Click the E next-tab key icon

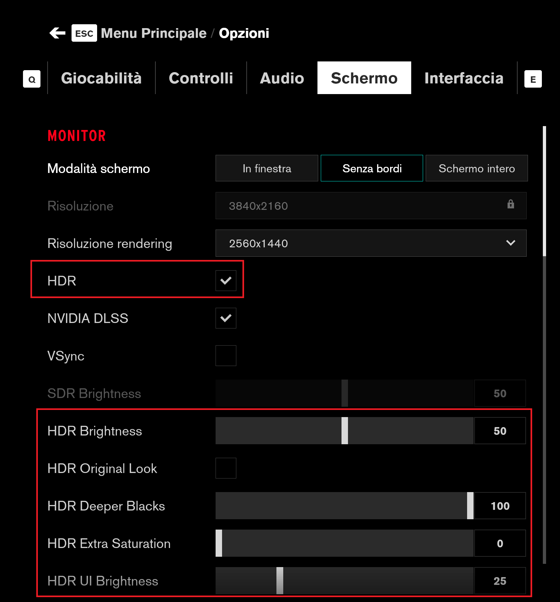point(533,79)
